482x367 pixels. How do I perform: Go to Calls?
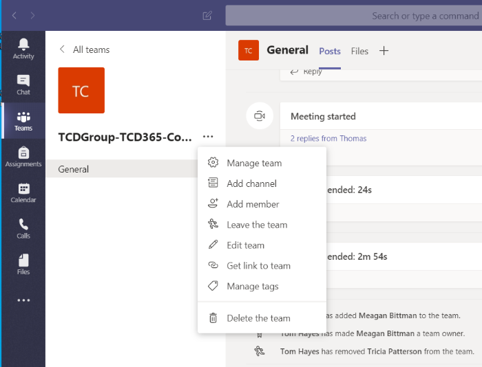[x=23, y=228]
